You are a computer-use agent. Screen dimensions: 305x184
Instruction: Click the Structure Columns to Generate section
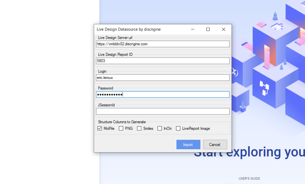click(122, 122)
